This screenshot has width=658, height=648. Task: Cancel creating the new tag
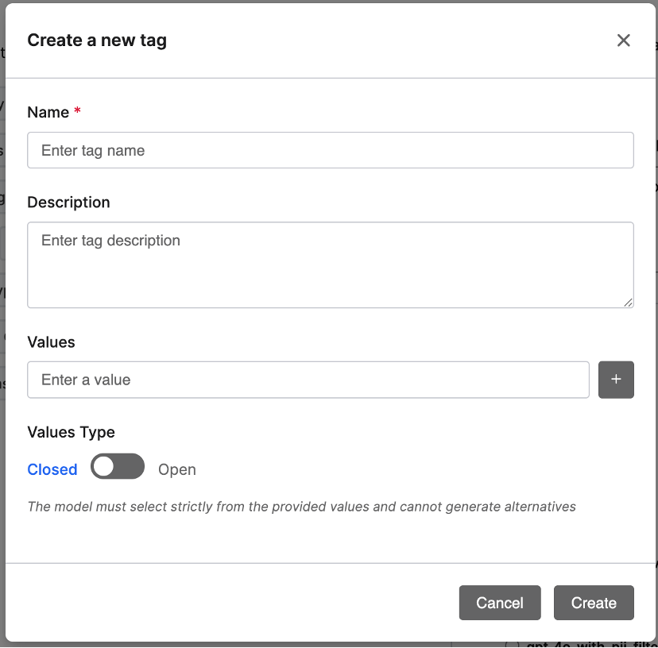coord(499,603)
